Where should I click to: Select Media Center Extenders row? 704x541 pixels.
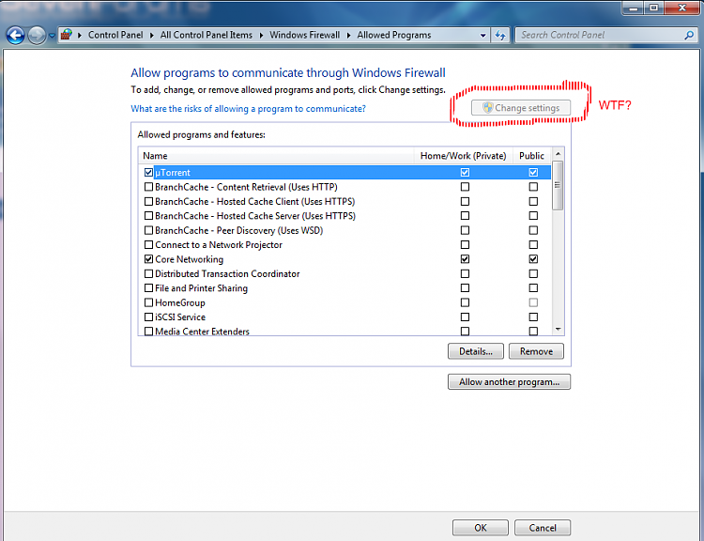click(x=344, y=332)
